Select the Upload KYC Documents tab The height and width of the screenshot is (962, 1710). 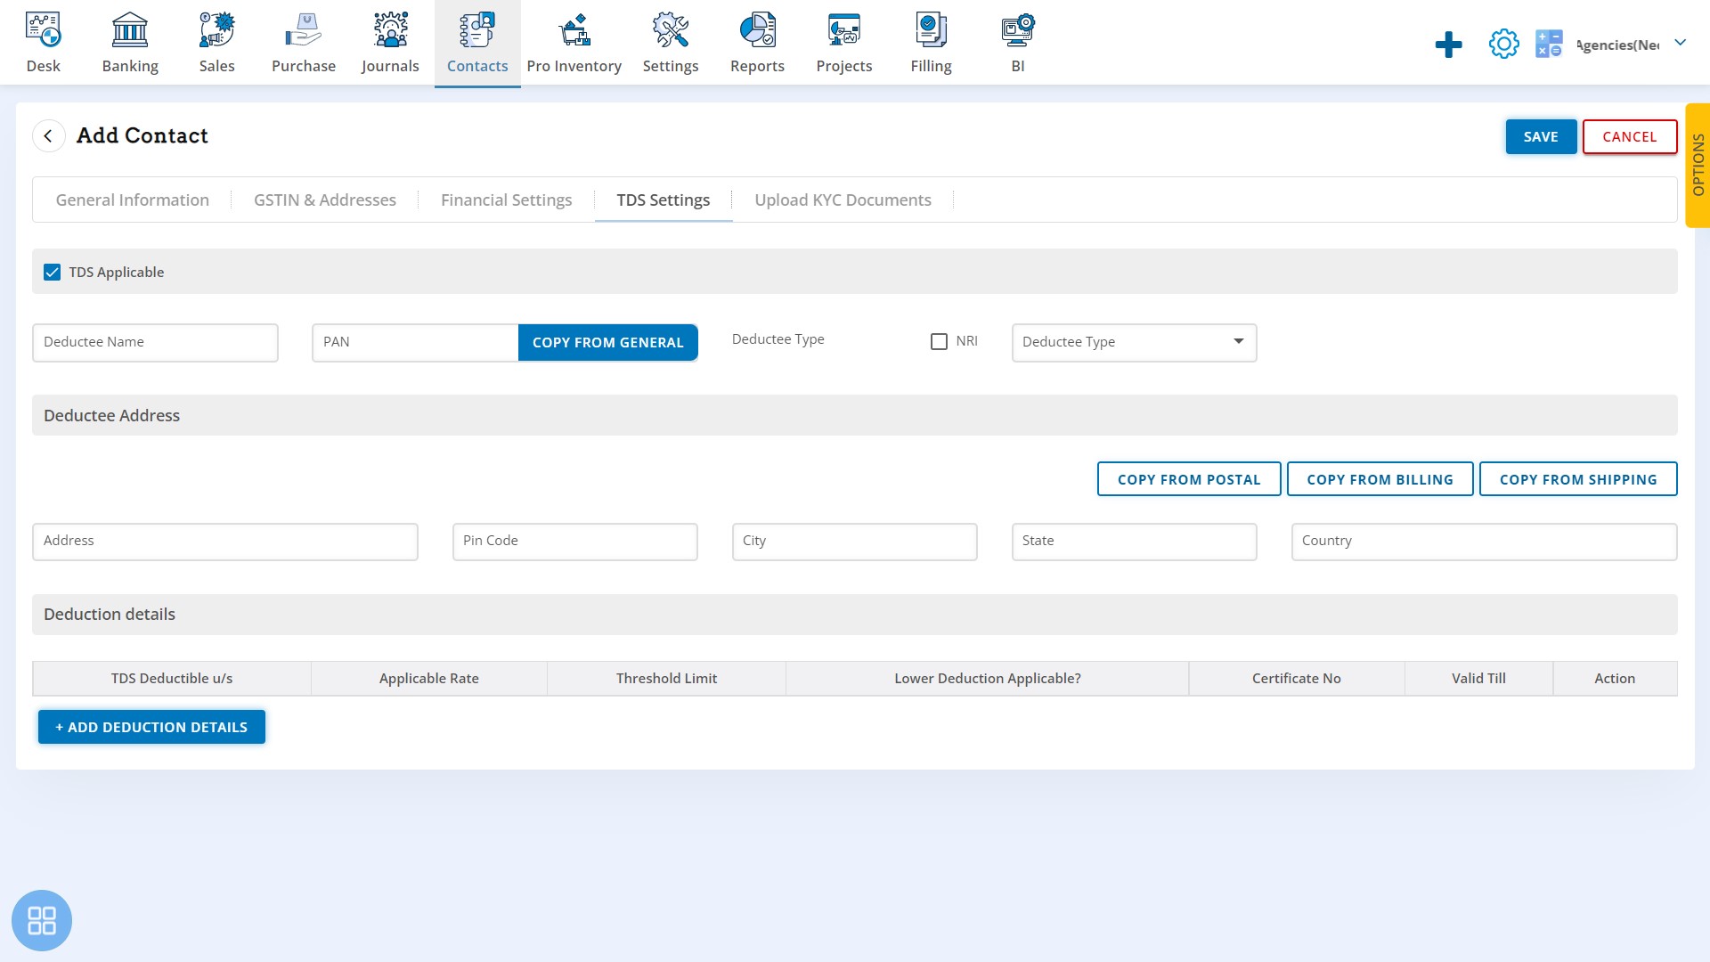click(x=843, y=200)
